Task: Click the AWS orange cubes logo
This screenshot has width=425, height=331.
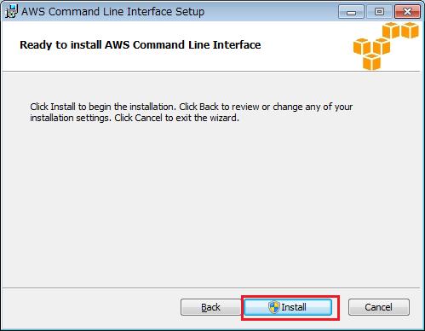Action: click(386, 46)
